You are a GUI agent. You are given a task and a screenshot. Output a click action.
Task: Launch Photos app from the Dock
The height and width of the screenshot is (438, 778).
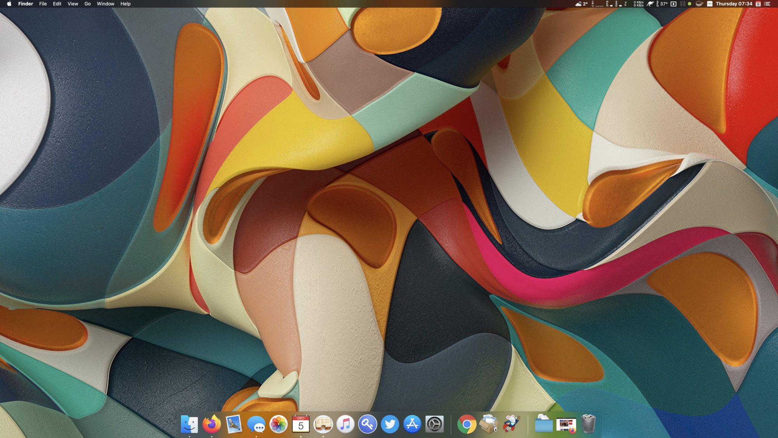tap(279, 424)
